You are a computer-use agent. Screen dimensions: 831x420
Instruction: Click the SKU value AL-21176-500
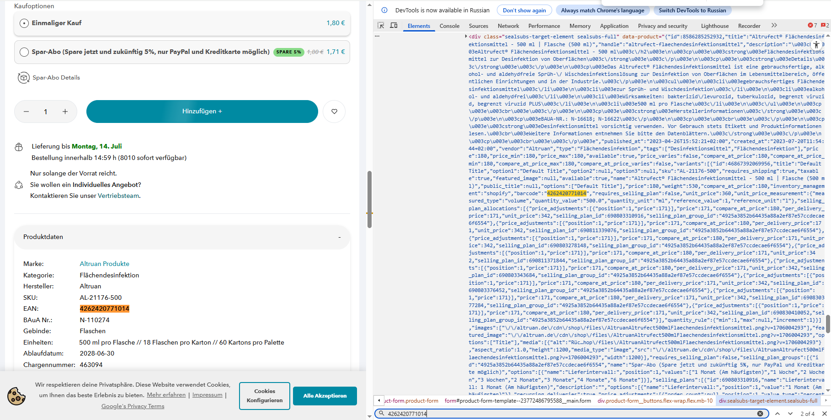[x=101, y=298]
